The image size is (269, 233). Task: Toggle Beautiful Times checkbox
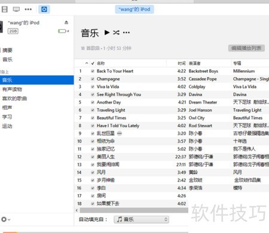click(x=93, y=118)
